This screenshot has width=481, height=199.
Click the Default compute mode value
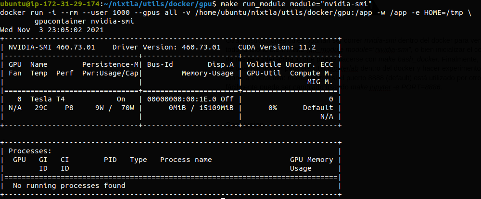(318, 108)
